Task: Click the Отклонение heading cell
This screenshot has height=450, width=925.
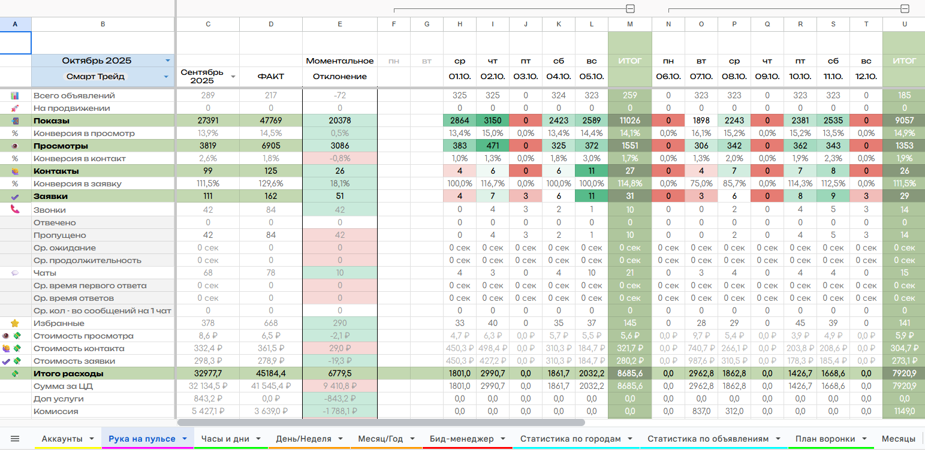Action: (x=340, y=77)
